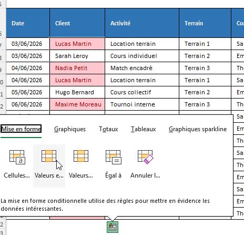
Task: Select Terrain 1 in the 03/06/2026 row
Action: 205,44
